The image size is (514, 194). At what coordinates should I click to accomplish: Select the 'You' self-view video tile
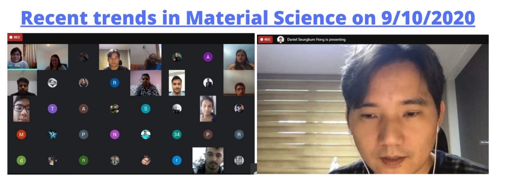22,57
